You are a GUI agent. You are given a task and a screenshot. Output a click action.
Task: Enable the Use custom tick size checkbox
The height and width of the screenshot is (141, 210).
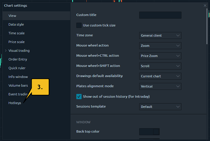pos(79,25)
